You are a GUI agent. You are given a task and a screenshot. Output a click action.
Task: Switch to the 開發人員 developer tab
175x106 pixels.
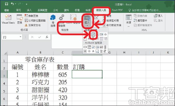pyautogui.click(x=101, y=10)
